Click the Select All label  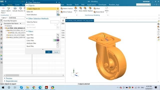[29, 12]
